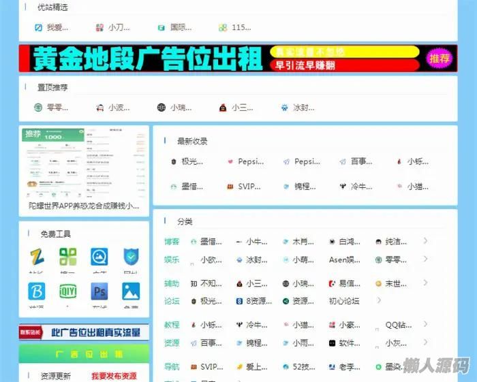Open the 小牛... link in 博客 row

coord(257,242)
